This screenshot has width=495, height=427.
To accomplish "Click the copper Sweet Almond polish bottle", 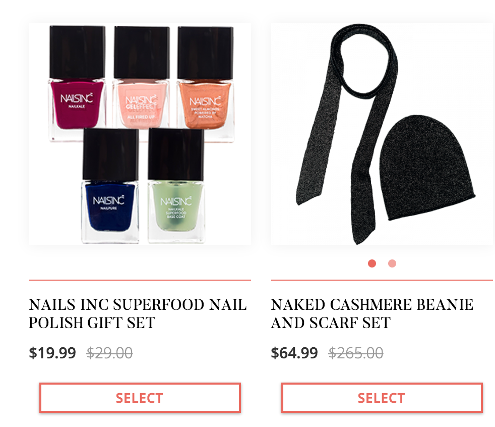I will (206, 84).
